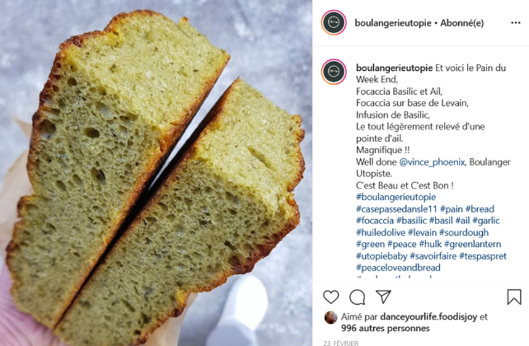
Task: Open boulangerieutopie profile picture in header
Action: (x=334, y=23)
